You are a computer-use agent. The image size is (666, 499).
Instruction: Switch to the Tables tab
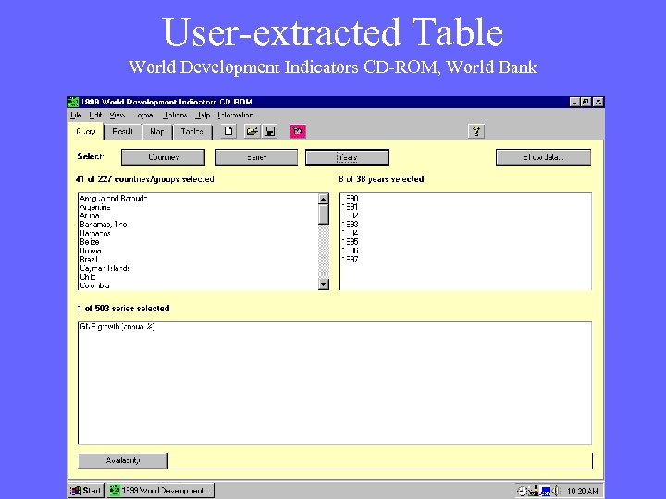(x=192, y=131)
